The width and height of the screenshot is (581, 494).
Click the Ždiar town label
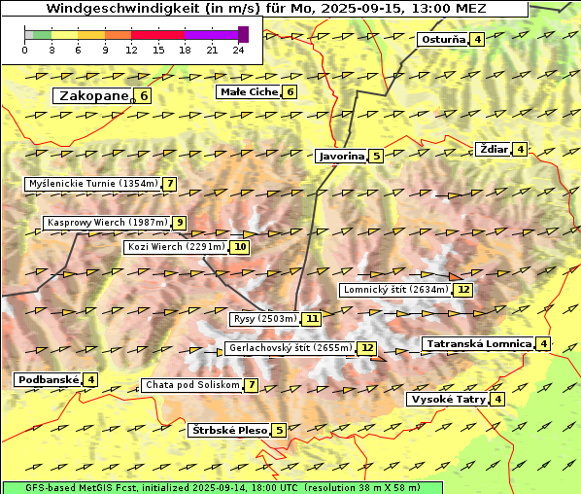[x=494, y=149]
